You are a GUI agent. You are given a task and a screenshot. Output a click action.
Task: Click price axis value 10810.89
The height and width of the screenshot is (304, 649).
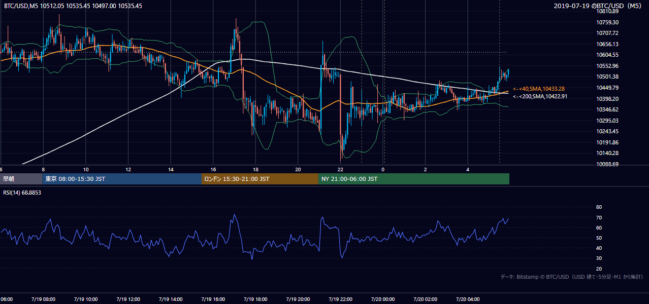(x=607, y=11)
